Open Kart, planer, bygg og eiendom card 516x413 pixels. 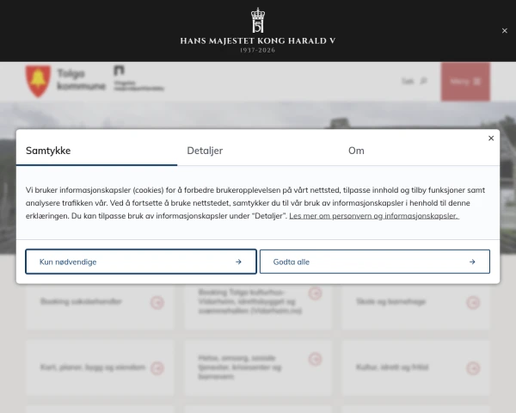coord(100,368)
